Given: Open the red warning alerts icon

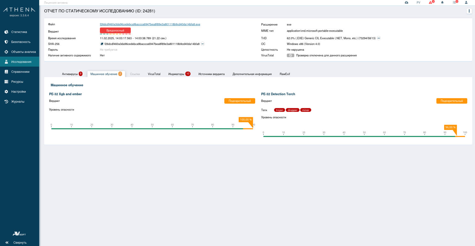Looking at the screenshot, I should pyautogui.click(x=431, y=3).
